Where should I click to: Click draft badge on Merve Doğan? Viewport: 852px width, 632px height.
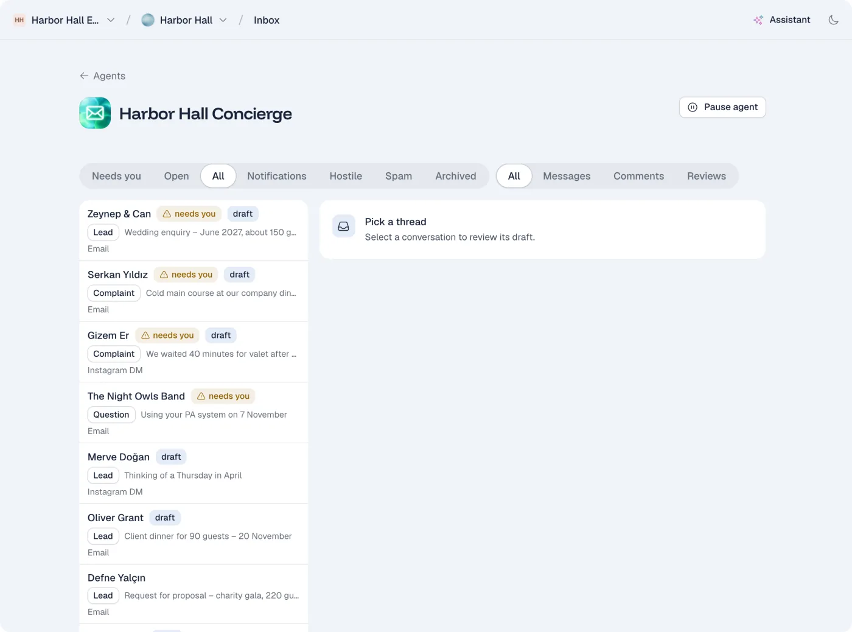pos(171,457)
